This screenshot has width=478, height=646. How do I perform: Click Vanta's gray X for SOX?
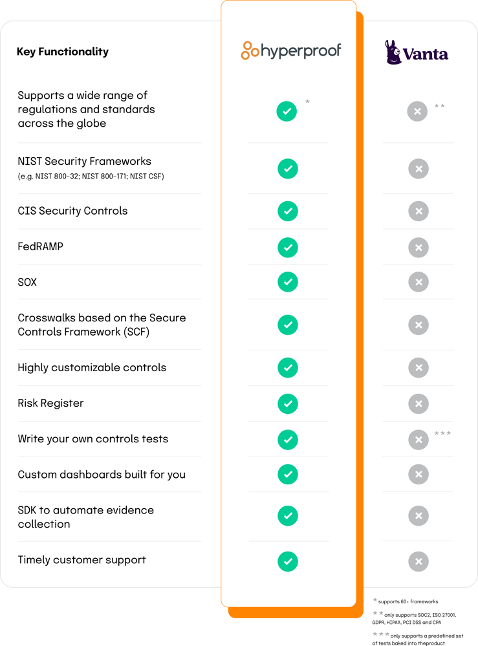click(418, 282)
